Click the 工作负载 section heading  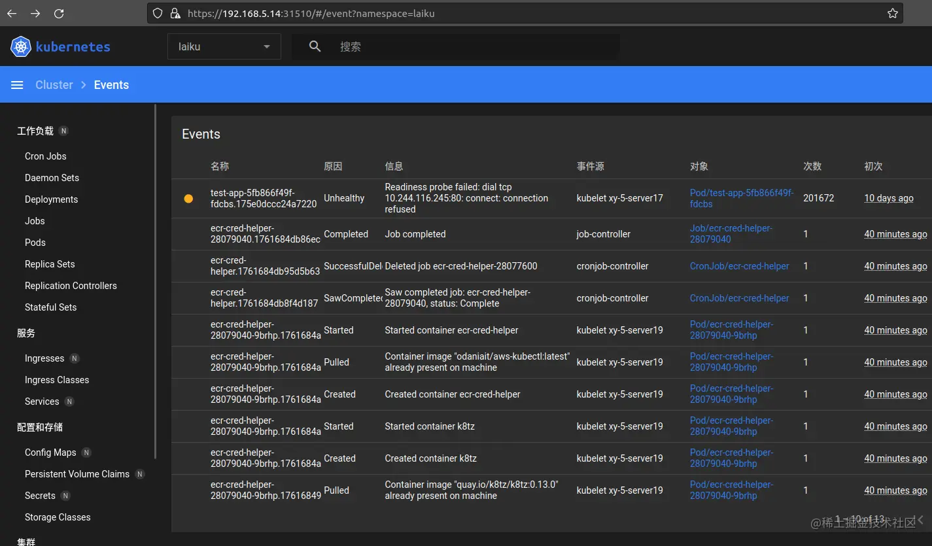35,131
